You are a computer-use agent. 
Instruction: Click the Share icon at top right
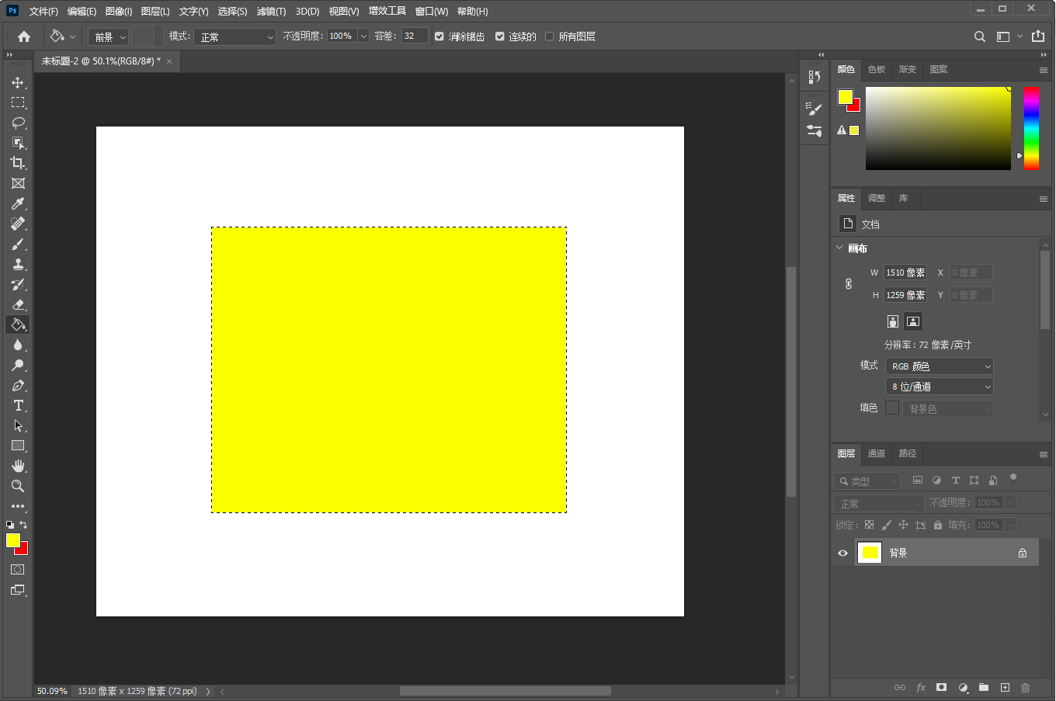(1038, 36)
